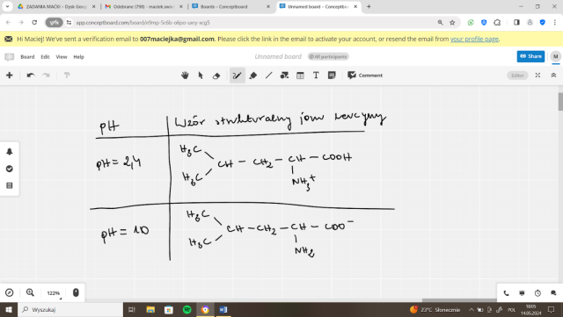Select the Pen drawing tool
Viewport: 563px width, 317px height.
tap(238, 76)
